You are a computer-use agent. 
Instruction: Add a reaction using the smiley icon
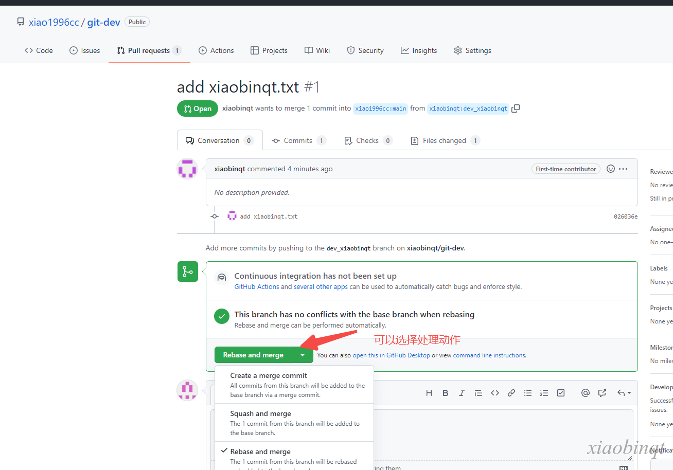pyautogui.click(x=611, y=169)
